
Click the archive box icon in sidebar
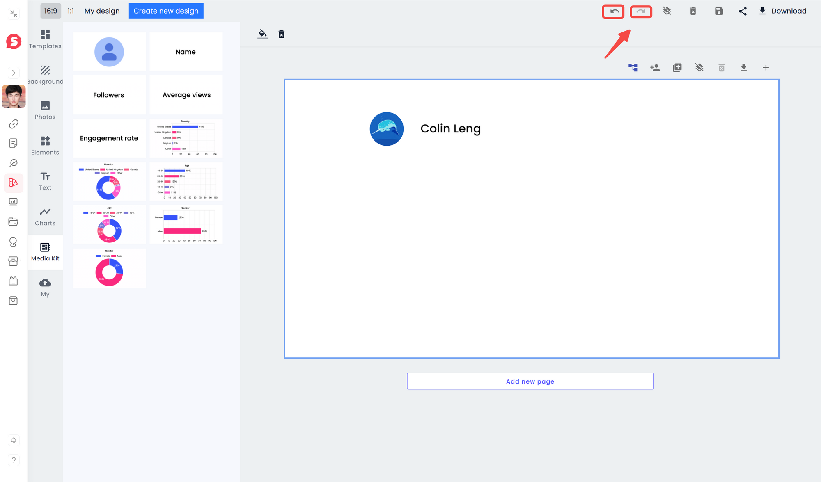(14, 261)
